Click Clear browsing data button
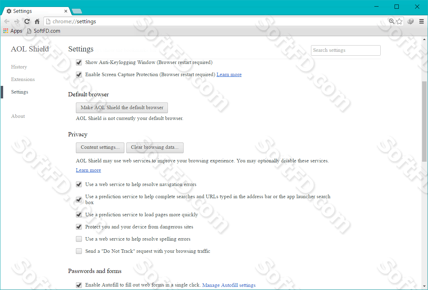The width and height of the screenshot is (428, 290). pyautogui.click(x=155, y=147)
